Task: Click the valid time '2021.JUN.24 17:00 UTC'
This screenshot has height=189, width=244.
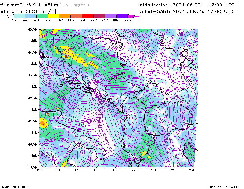Action: tap(203, 11)
